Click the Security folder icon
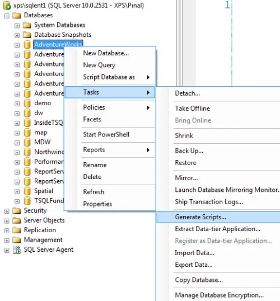 [17, 210]
